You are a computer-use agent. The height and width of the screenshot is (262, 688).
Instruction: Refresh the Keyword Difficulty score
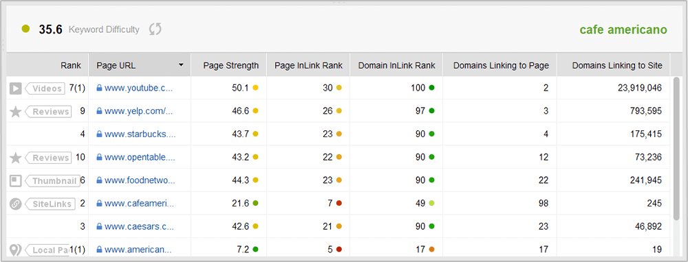tap(155, 29)
